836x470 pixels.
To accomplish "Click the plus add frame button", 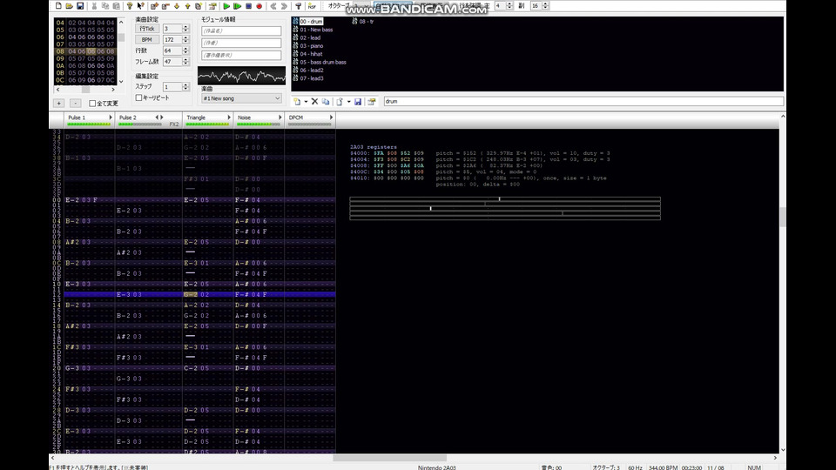I will coord(58,104).
